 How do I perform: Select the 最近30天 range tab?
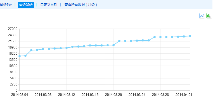pyautogui.click(x=26, y=5)
